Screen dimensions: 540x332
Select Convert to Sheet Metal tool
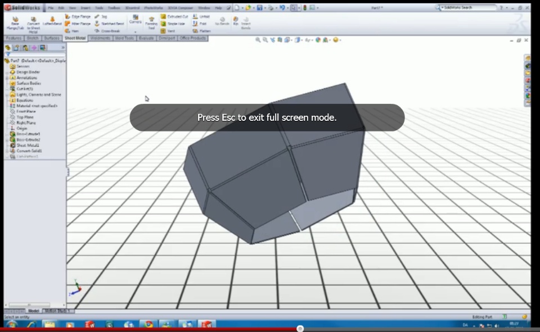[33, 25]
